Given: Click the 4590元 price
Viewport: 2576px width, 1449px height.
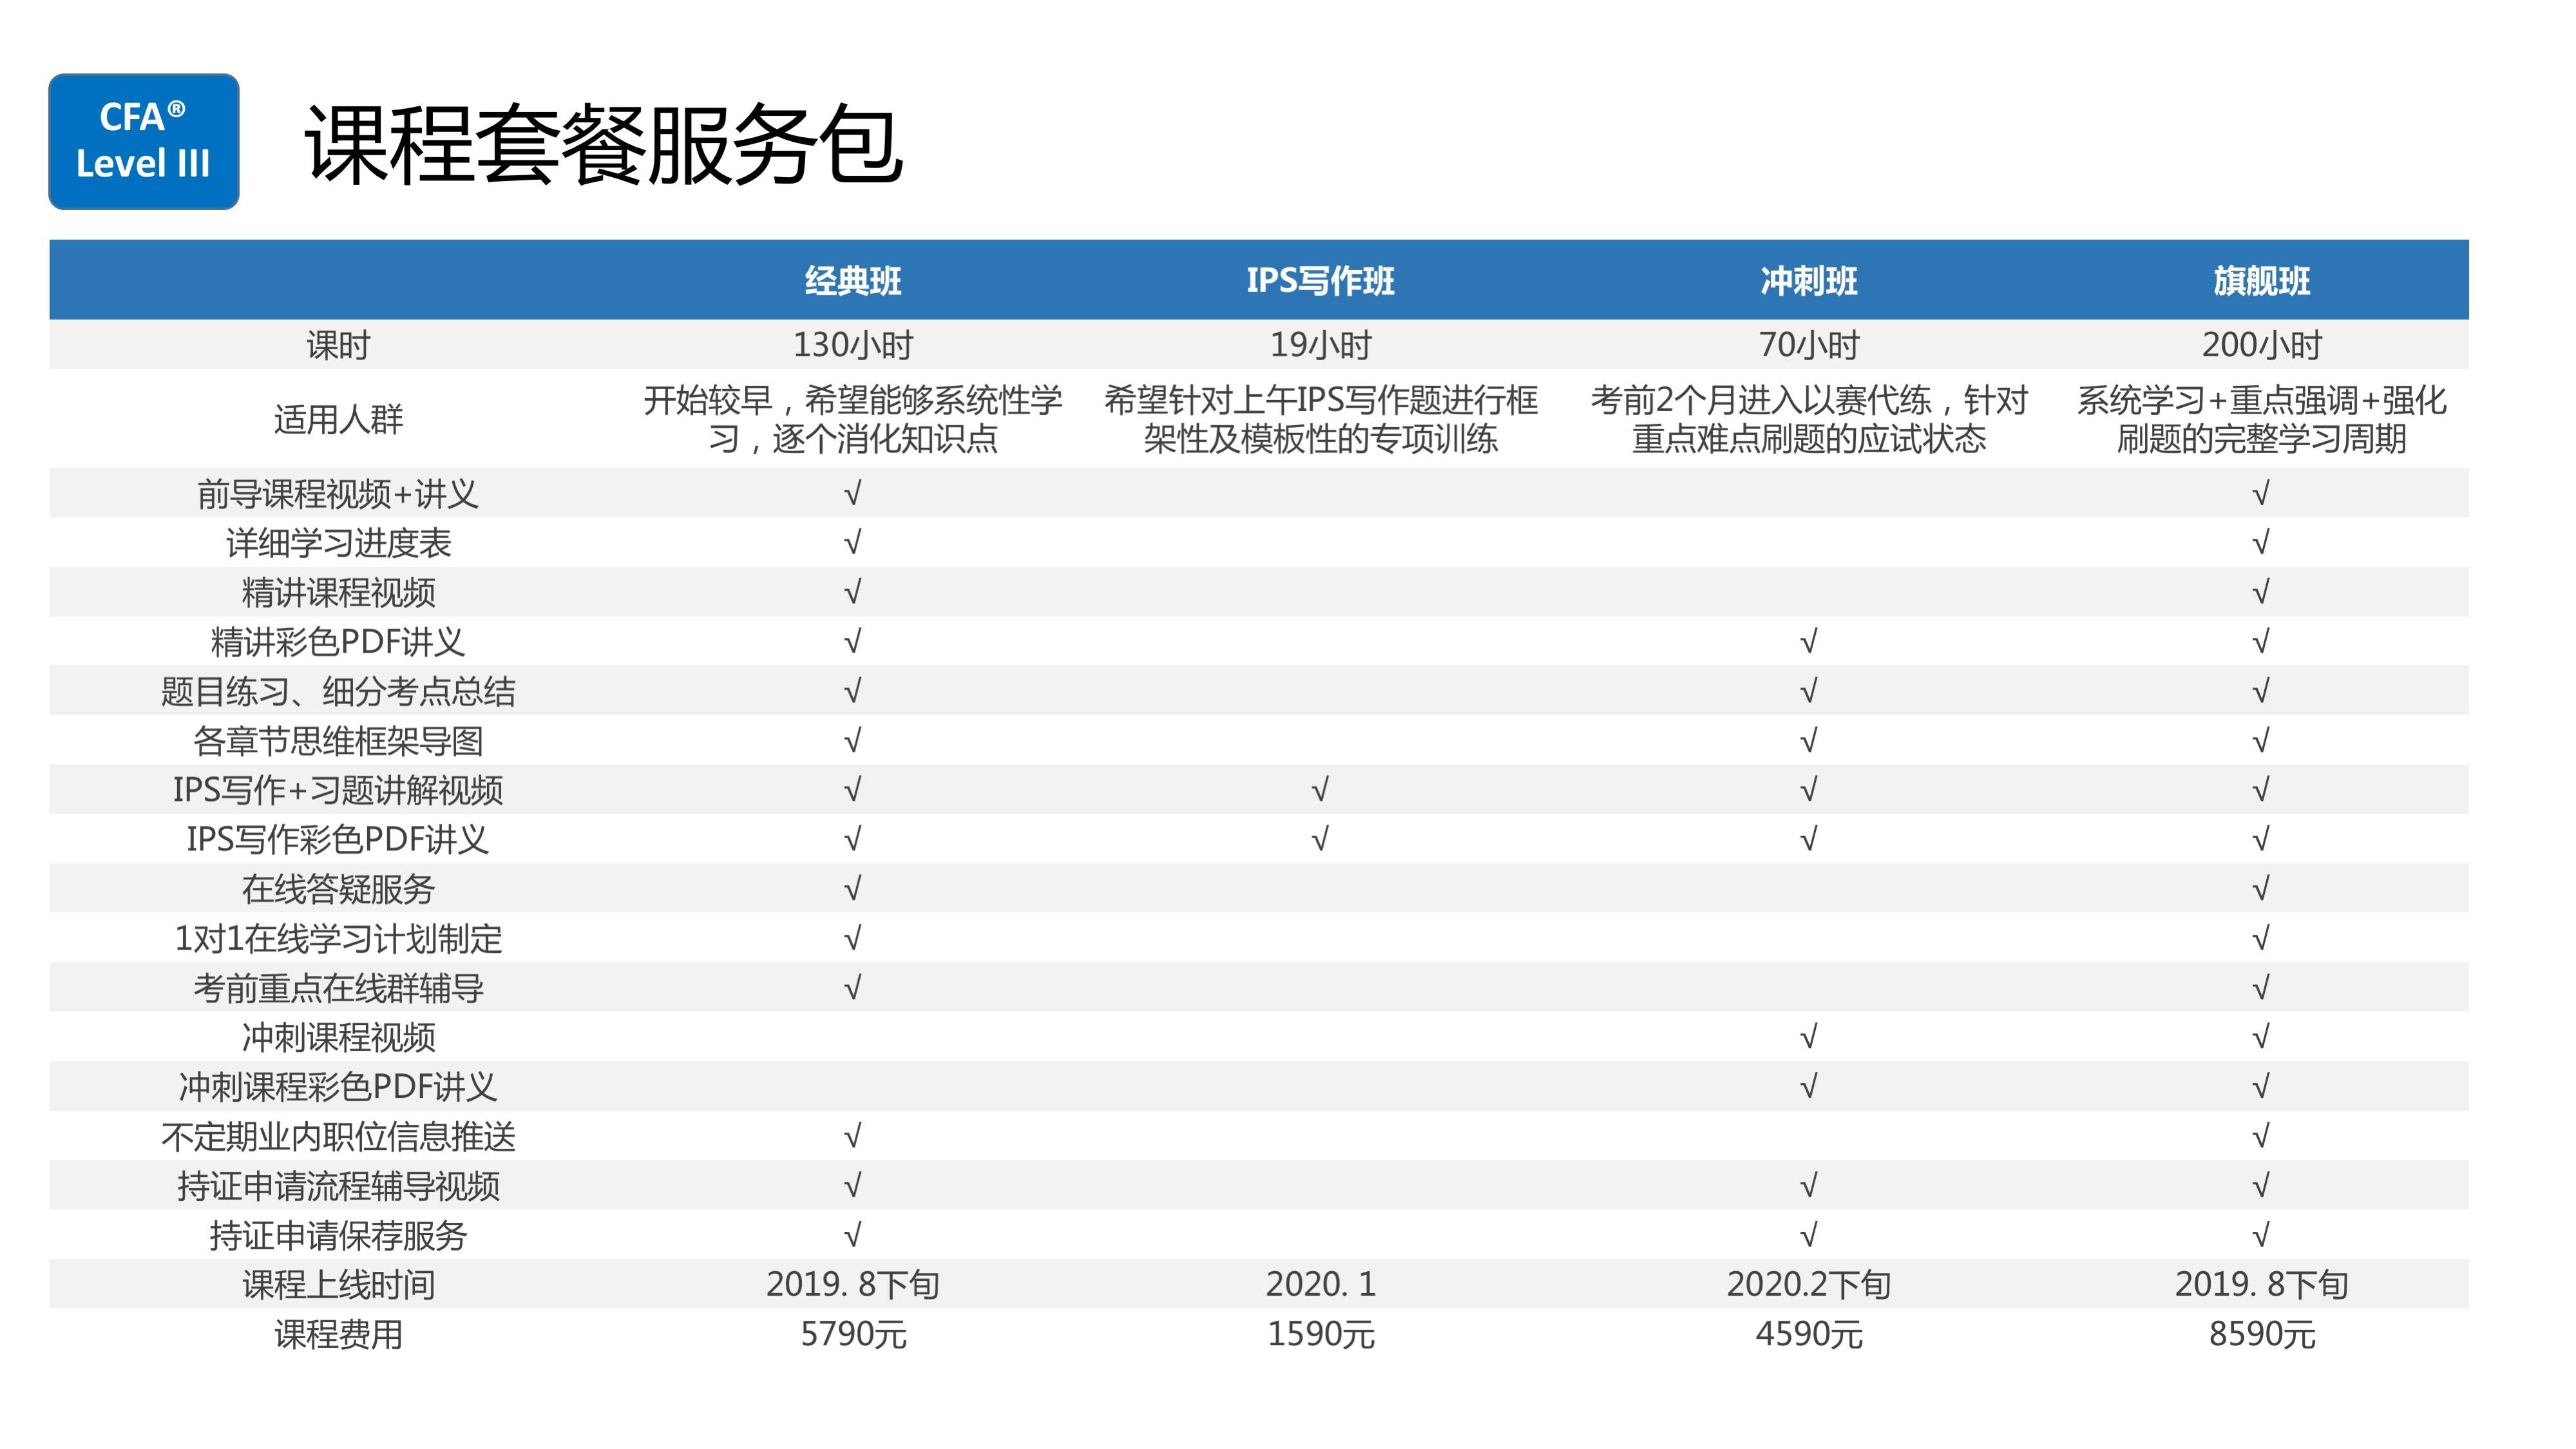Looking at the screenshot, I should click(x=1809, y=1334).
